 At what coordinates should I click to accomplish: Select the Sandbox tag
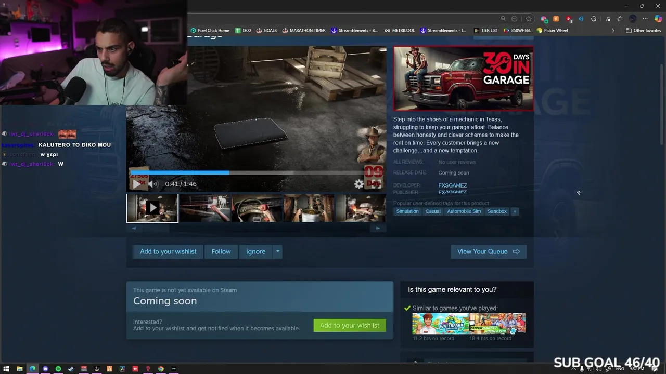497,211
